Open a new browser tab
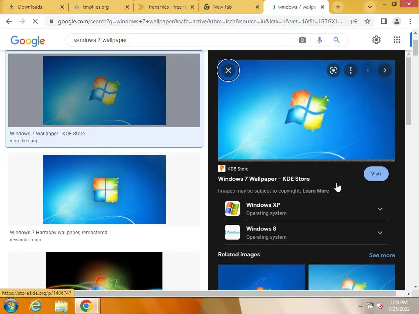Viewport: 419px width, 314px height. tap(338, 7)
